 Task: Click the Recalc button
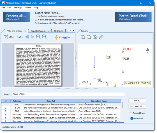137,101
